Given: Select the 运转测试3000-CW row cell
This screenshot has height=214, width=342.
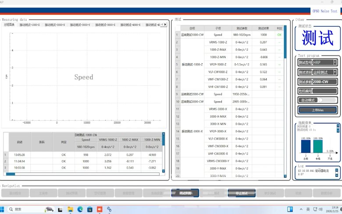Looking at the screenshot, I should pyautogui.click(x=192, y=102).
